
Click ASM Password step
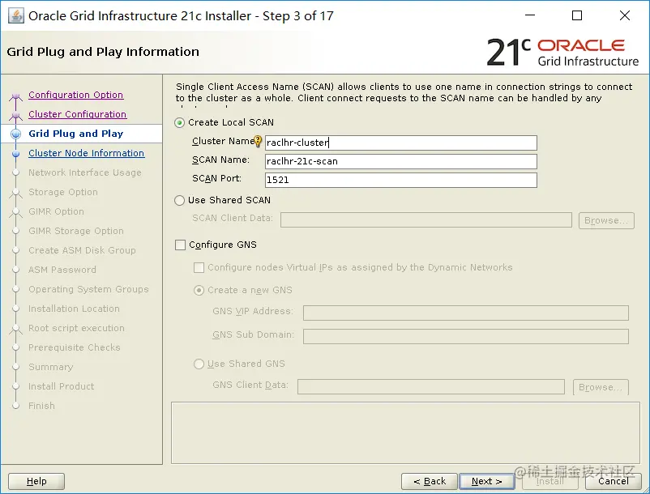[62, 270]
